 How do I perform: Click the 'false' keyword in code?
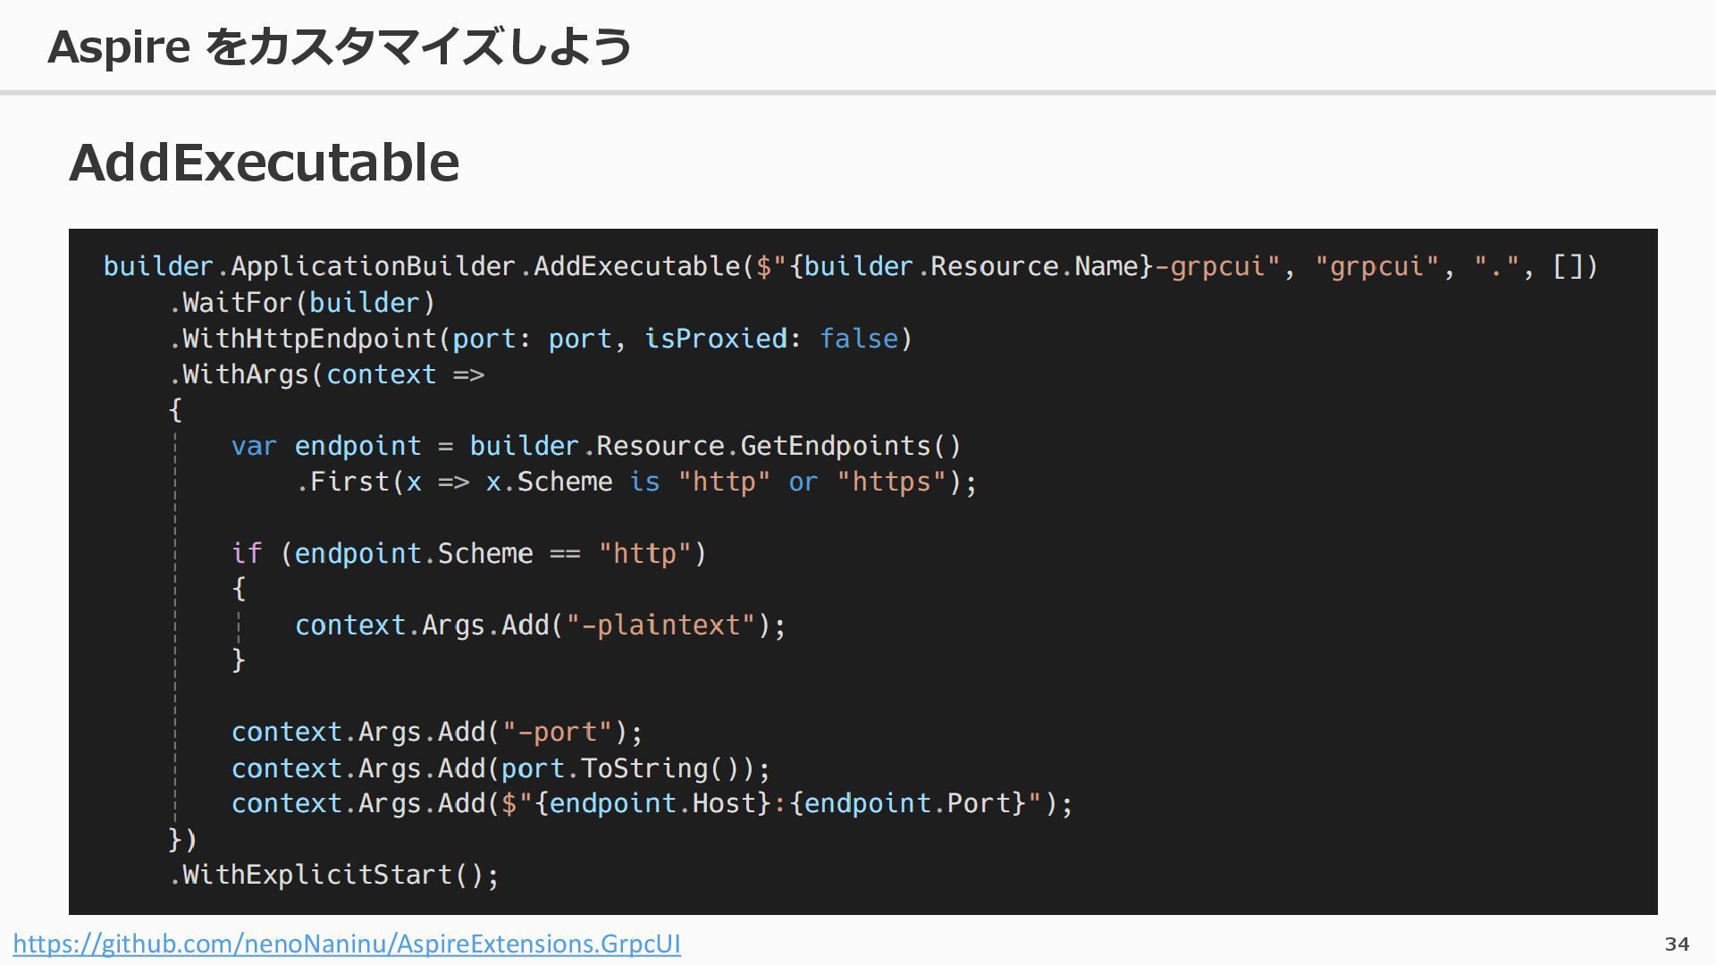pos(858,339)
